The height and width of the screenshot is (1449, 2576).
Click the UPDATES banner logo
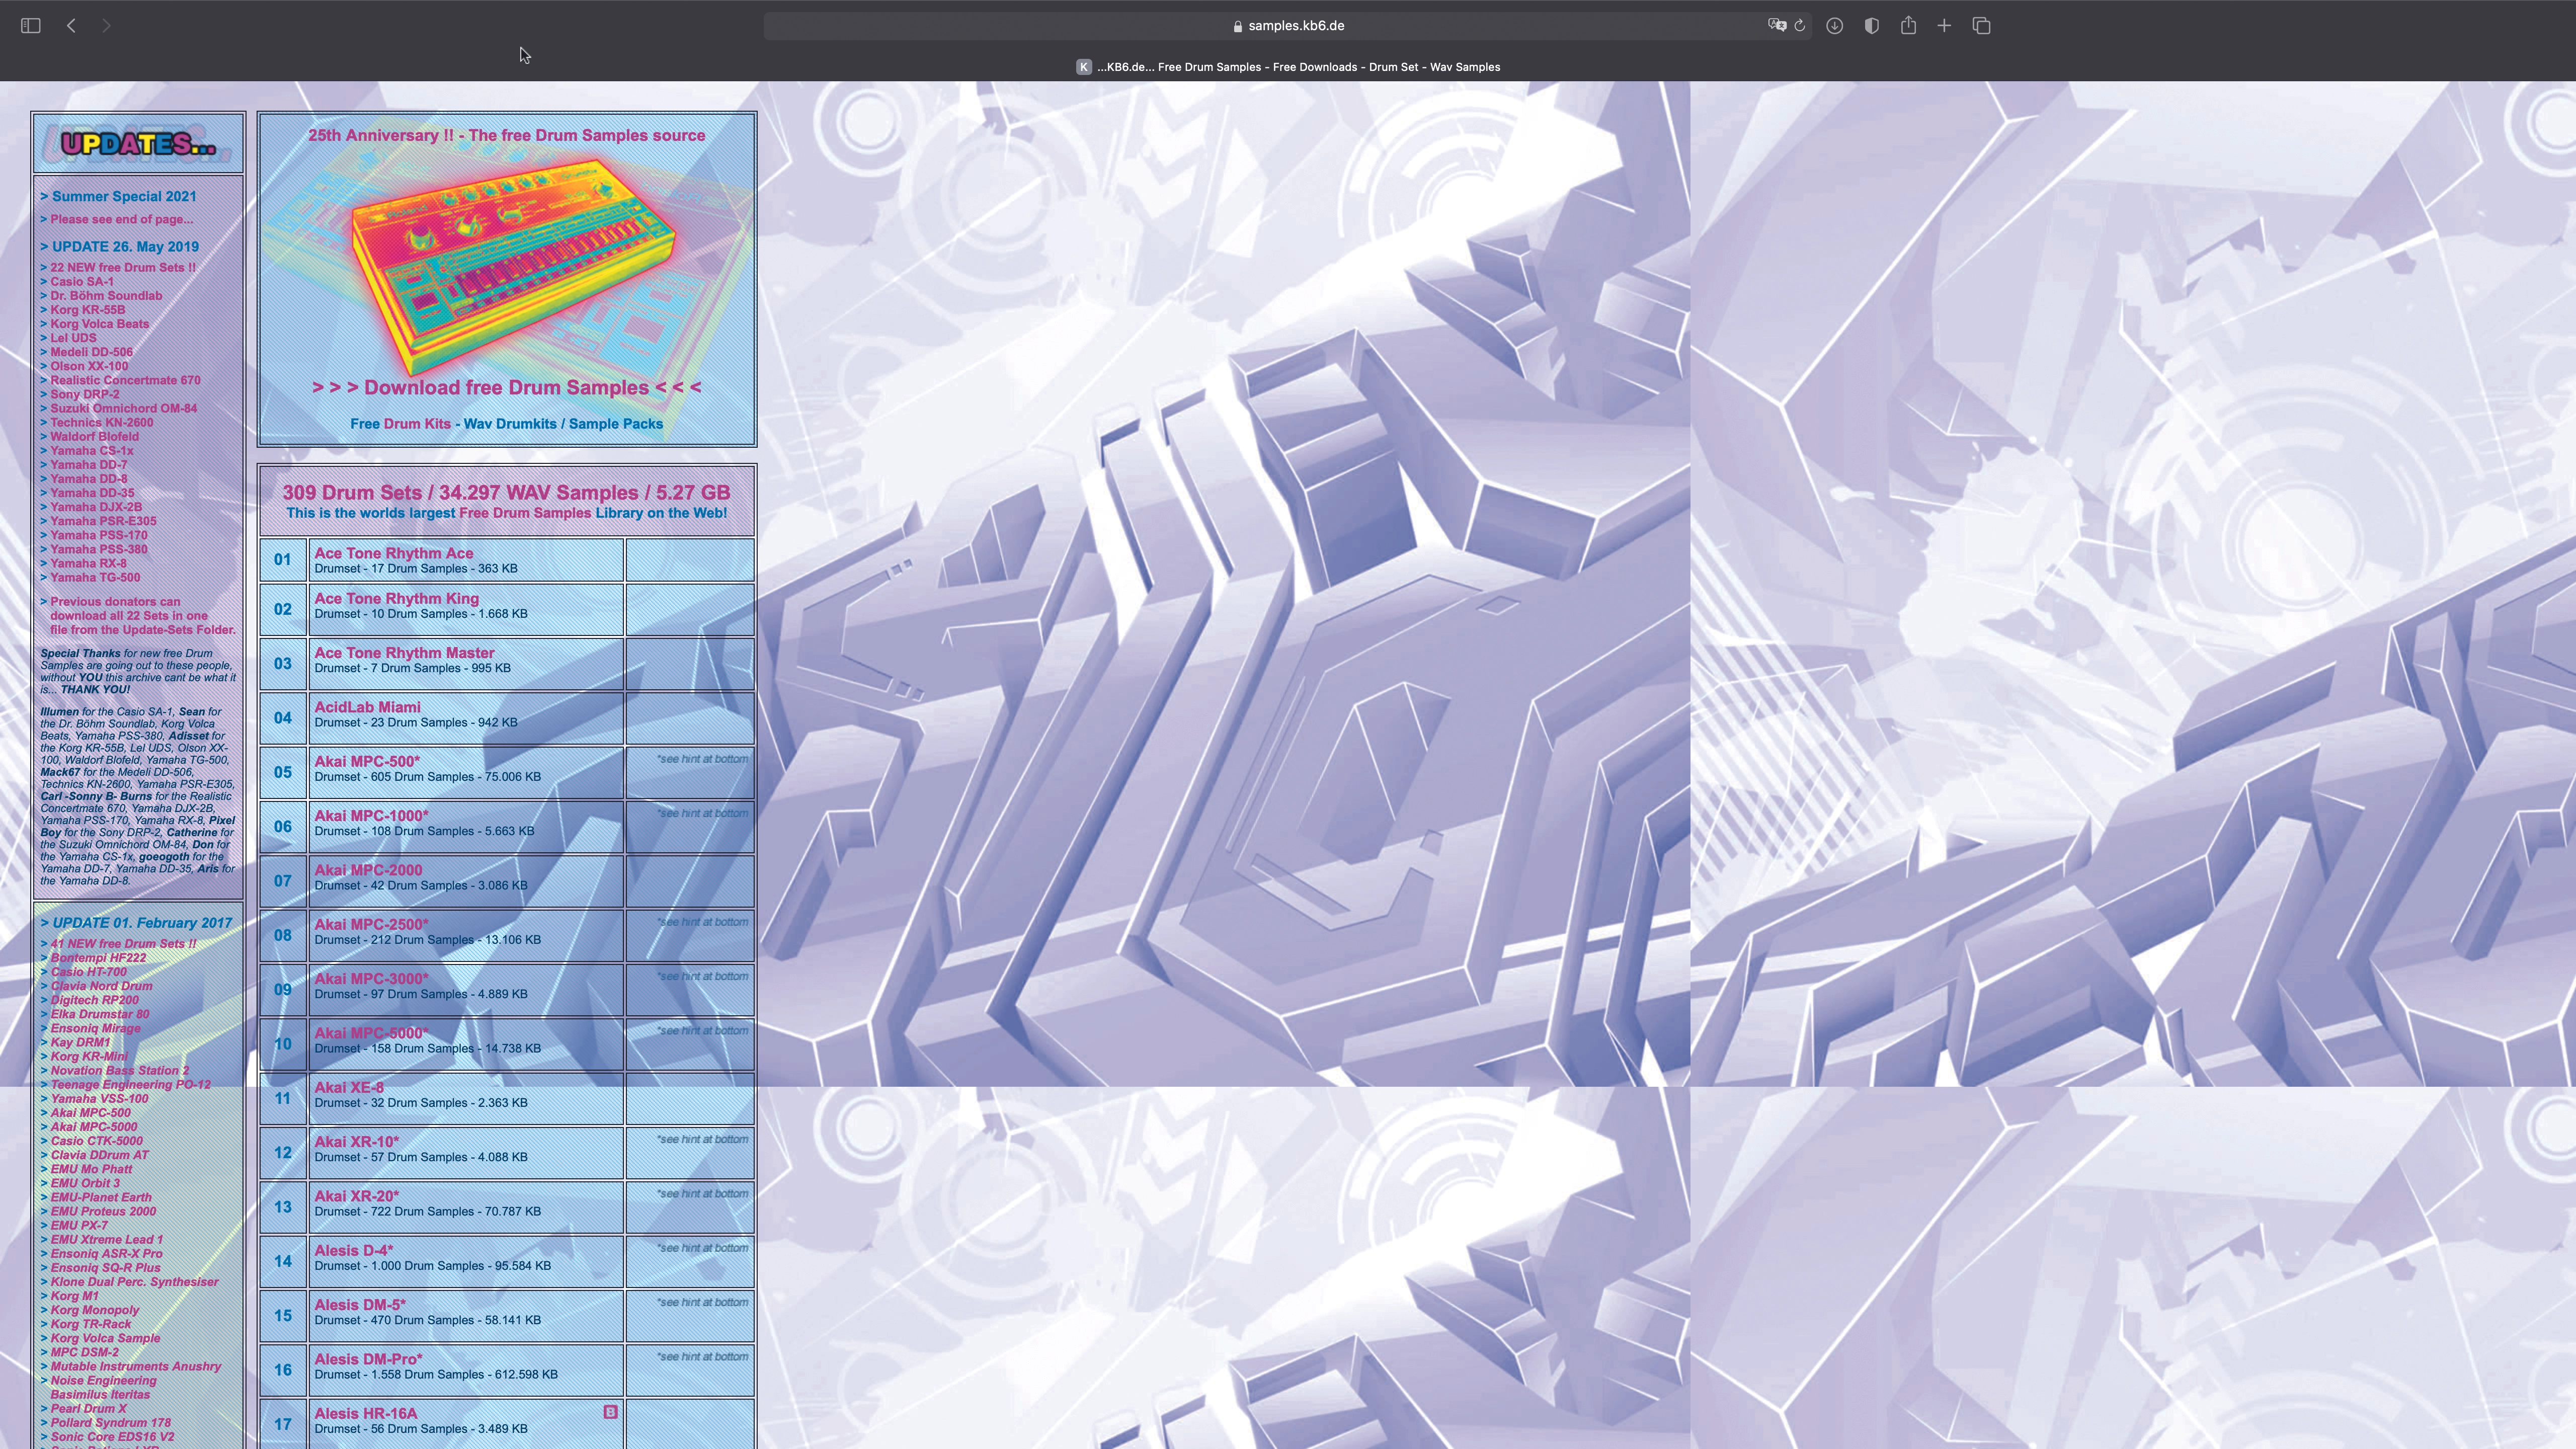pos(138,144)
